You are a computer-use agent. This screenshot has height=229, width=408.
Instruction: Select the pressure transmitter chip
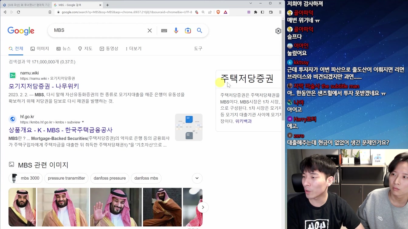(x=66, y=178)
